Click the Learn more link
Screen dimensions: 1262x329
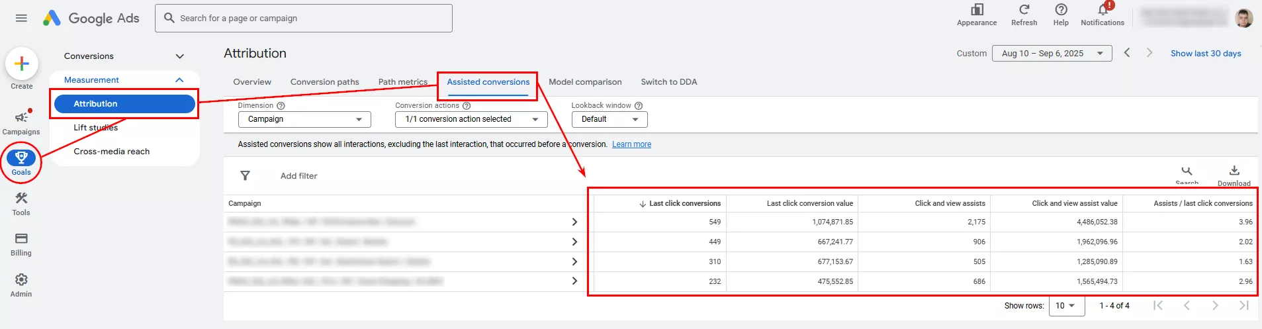631,144
